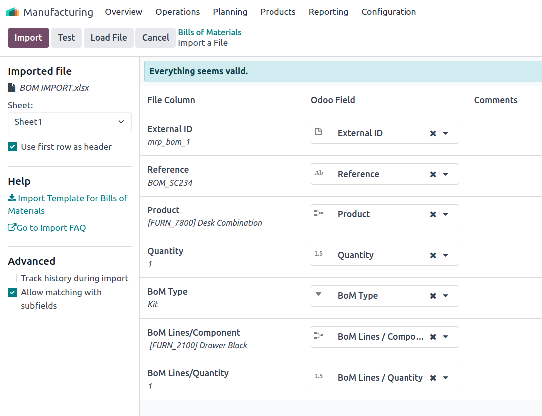Clear the BoM Lines / Component mapping
542x416 pixels.
pos(433,337)
